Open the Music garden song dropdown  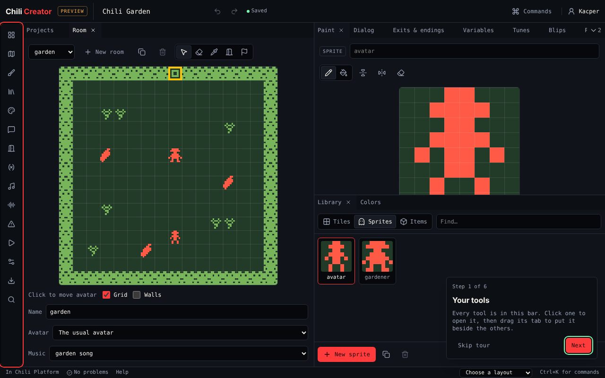[x=179, y=353]
